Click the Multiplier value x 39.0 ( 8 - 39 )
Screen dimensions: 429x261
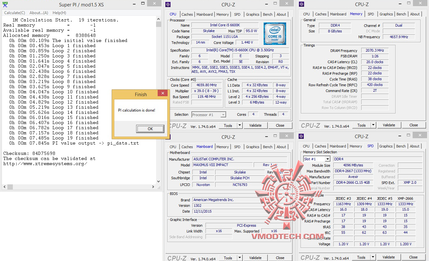pos(206,91)
